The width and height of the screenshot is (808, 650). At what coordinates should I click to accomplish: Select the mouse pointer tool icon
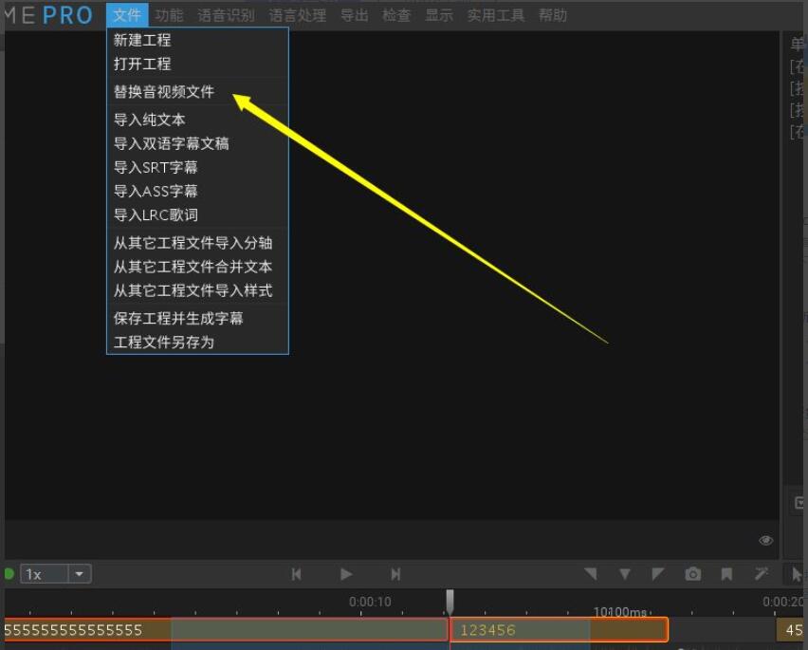797,574
